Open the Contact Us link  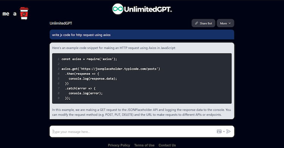[x=167, y=145]
